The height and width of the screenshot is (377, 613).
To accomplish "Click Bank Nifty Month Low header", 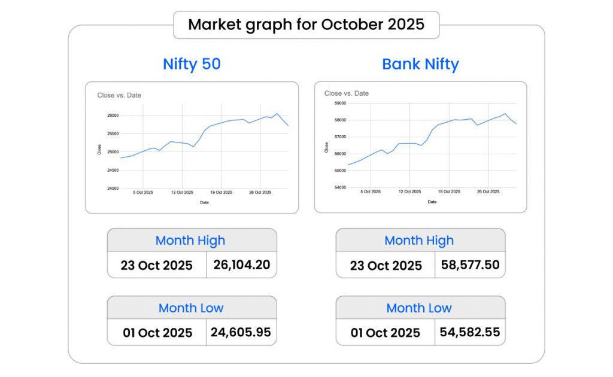I will pos(419,308).
